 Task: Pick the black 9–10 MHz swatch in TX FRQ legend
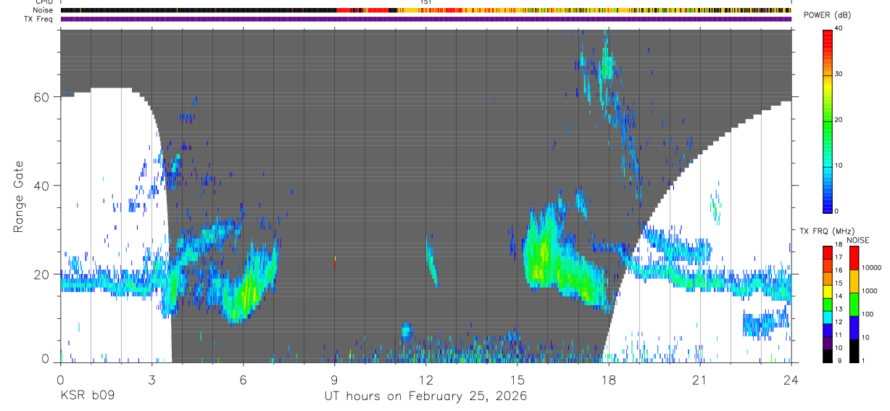(x=827, y=355)
